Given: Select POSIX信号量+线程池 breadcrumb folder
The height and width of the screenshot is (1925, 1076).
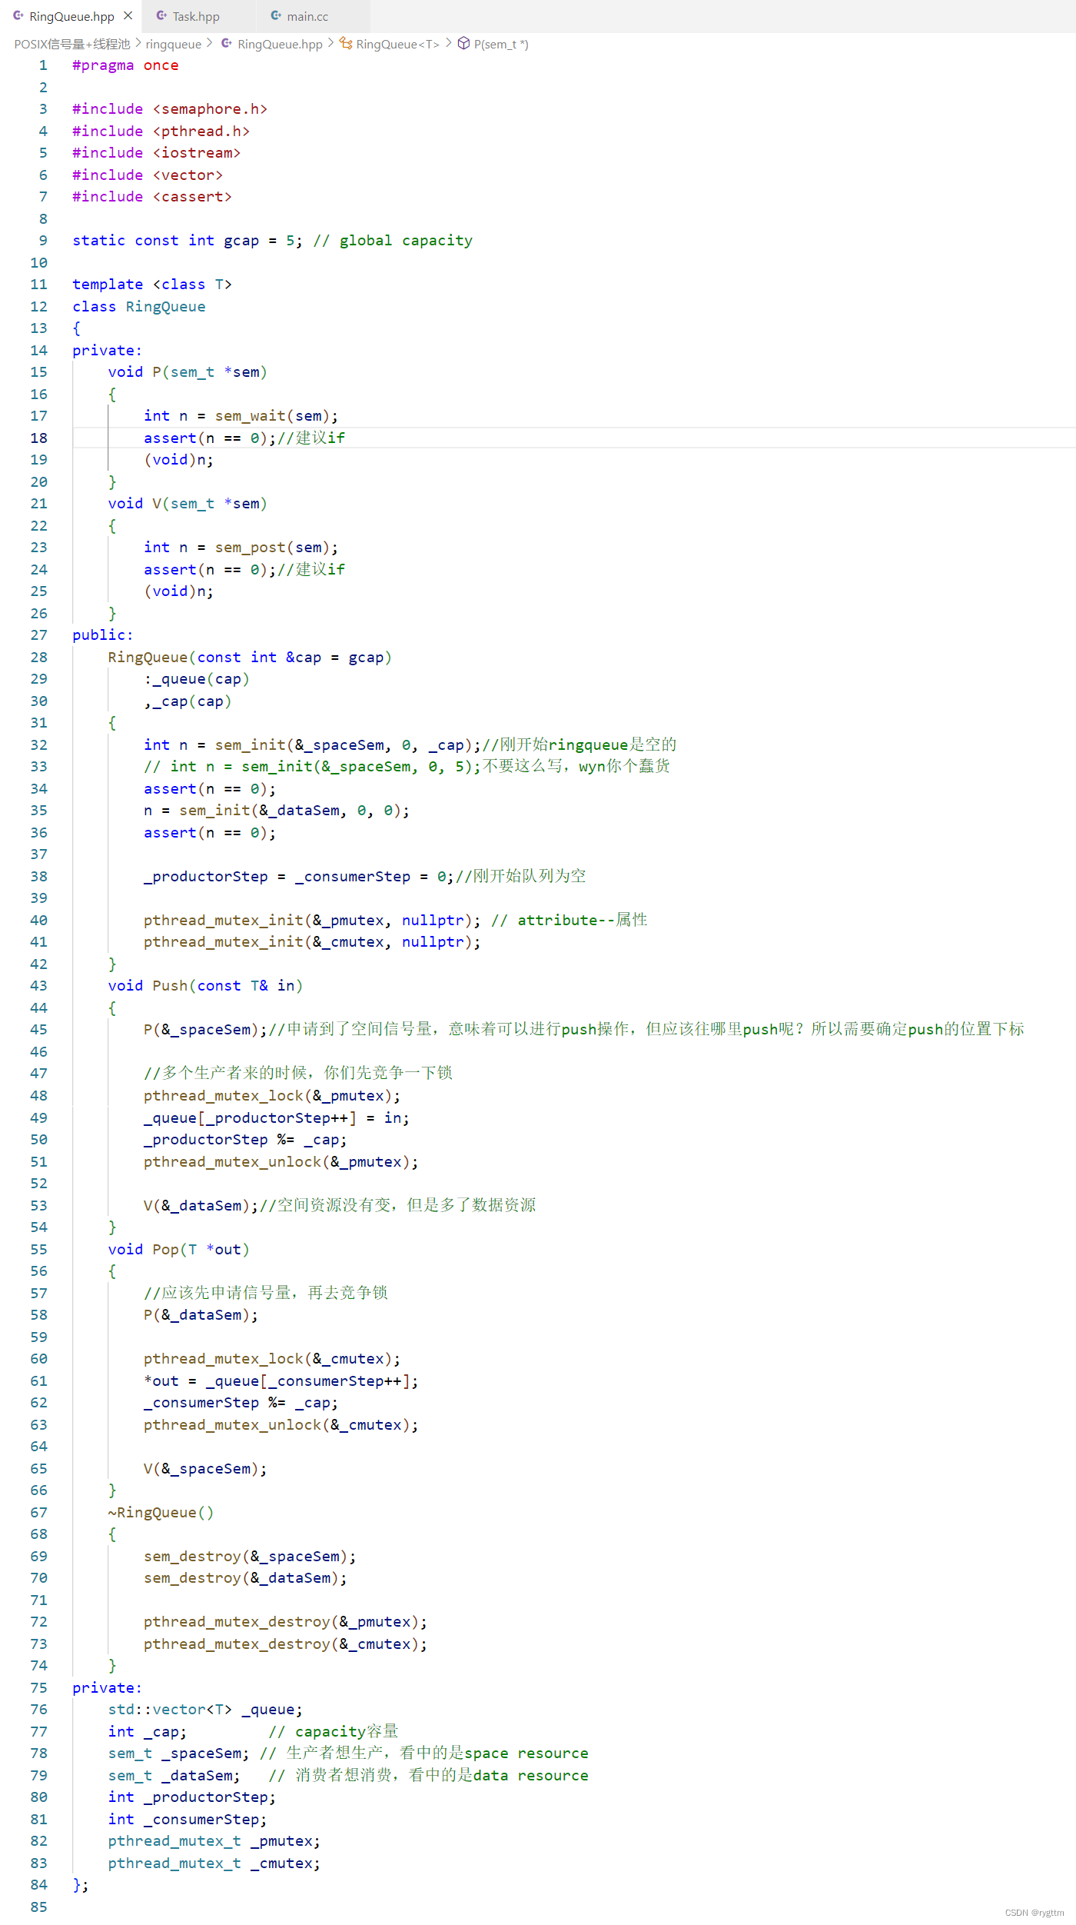Looking at the screenshot, I should 72,44.
